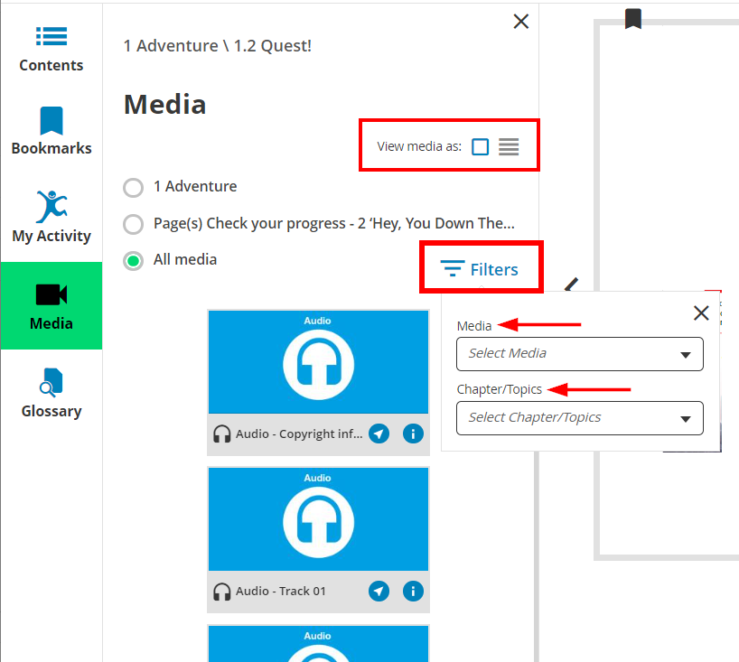
Task: Expand the Select Chapter/Topics dropdown
Action: (579, 418)
